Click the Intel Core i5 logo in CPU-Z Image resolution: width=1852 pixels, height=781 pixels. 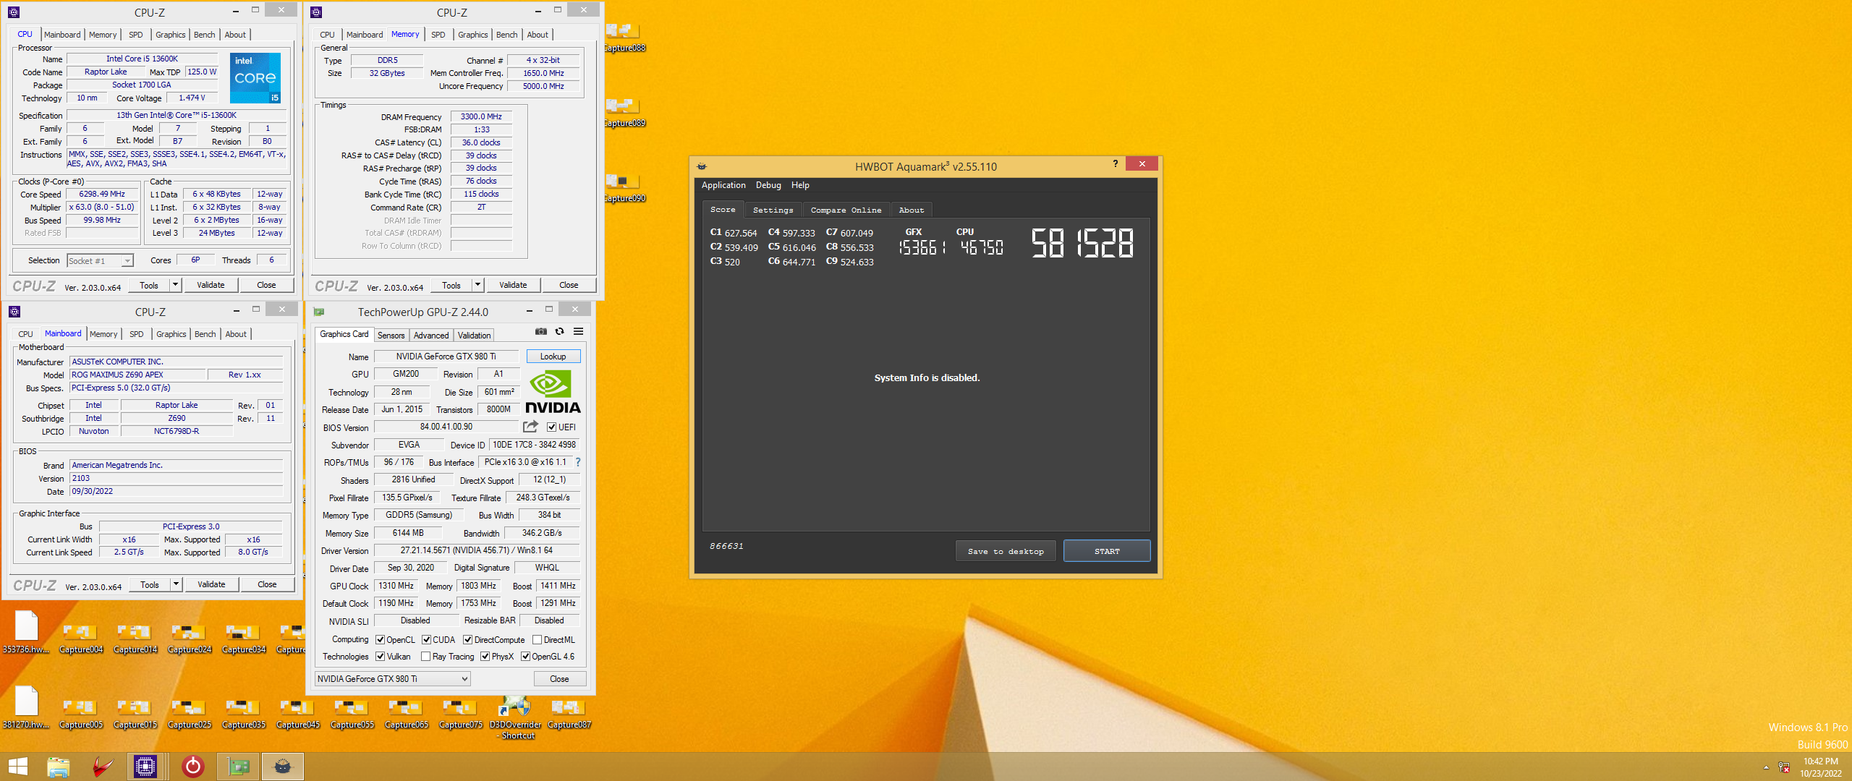[255, 78]
